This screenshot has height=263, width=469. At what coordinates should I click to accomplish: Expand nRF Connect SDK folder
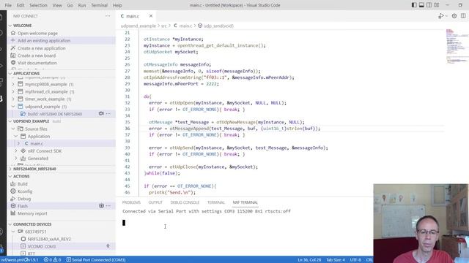16,151
